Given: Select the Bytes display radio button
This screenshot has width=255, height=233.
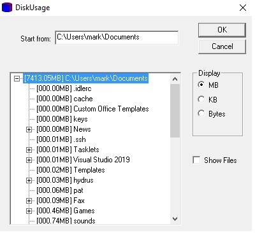Looking at the screenshot, I should coord(201,113).
